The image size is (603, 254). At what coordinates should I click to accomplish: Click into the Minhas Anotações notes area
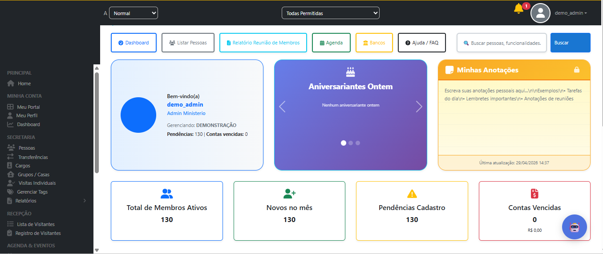514,118
